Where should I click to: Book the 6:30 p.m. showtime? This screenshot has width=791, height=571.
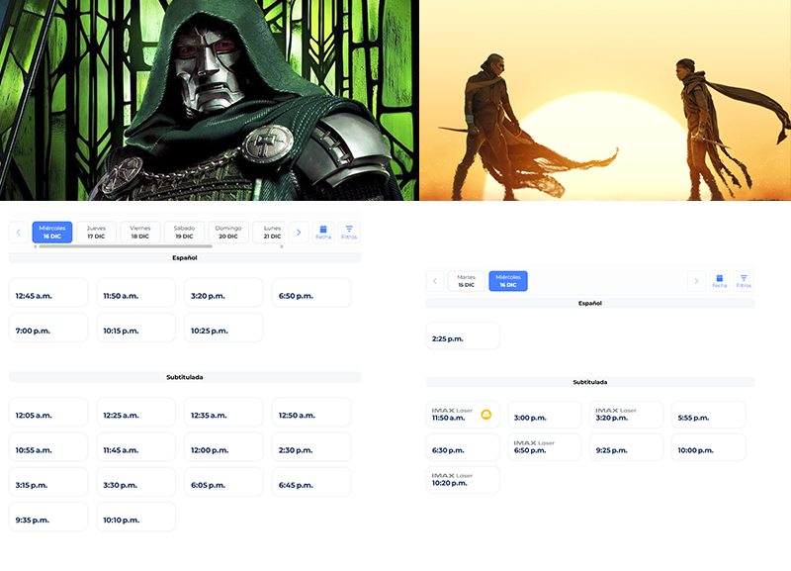(x=463, y=447)
